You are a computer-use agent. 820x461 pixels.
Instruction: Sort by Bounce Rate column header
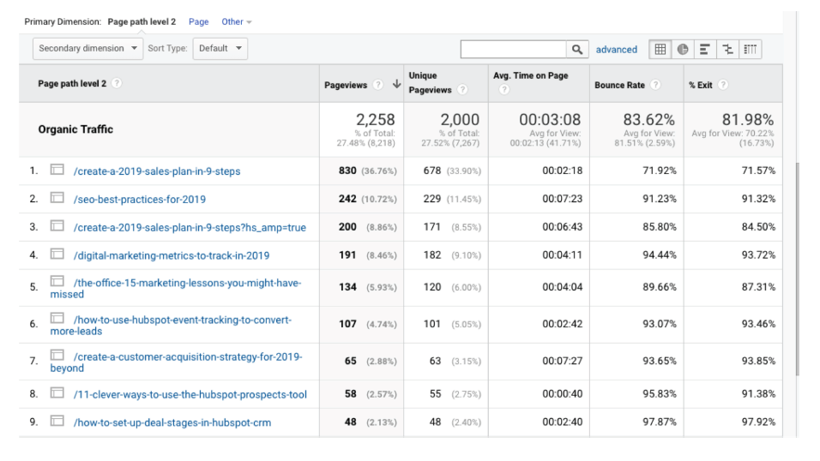pos(619,85)
